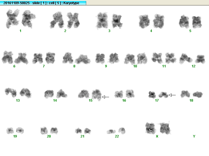Select the arrow-marked chromosome 17 homolog
Image resolution: width=209 pixels, height=156 pixels.
163,95
